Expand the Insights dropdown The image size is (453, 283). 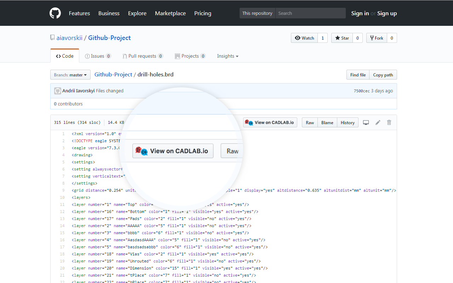[x=227, y=56]
